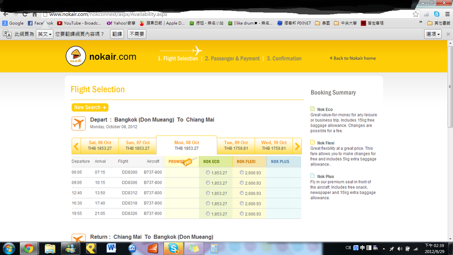This screenshot has height=255, width=453.
Task: Open the 其他書籤 bookmarks folder
Action: click(x=438, y=23)
